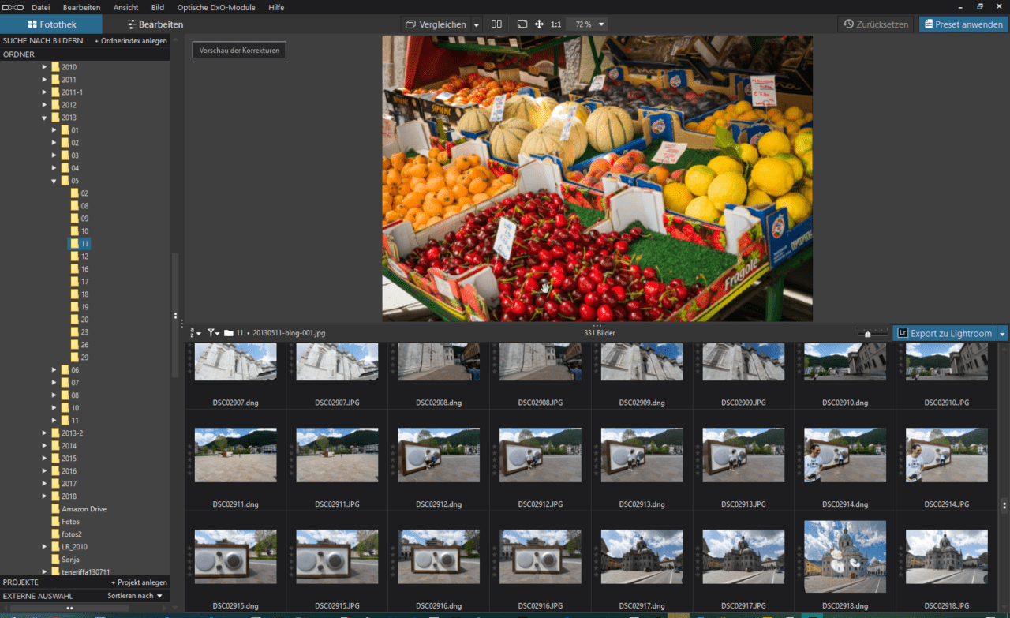Select the Amazon Drive folder
1010x618 pixels.
coord(84,509)
